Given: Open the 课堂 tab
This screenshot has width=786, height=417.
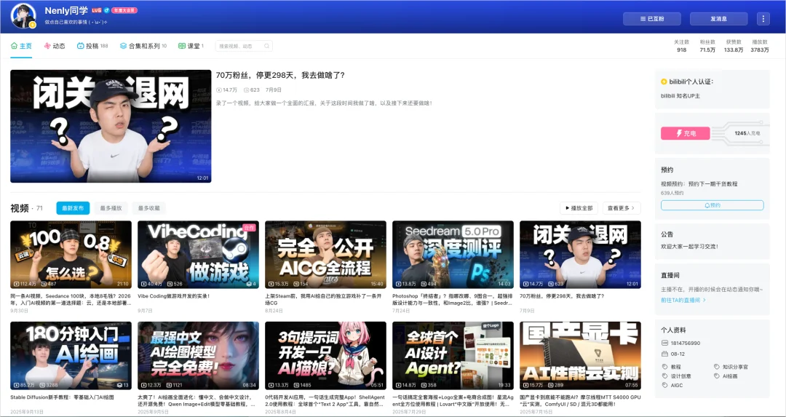Looking at the screenshot, I should [191, 46].
